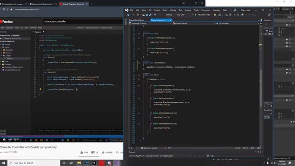Click the Type here to search box
295x166 pixels.
34,163
